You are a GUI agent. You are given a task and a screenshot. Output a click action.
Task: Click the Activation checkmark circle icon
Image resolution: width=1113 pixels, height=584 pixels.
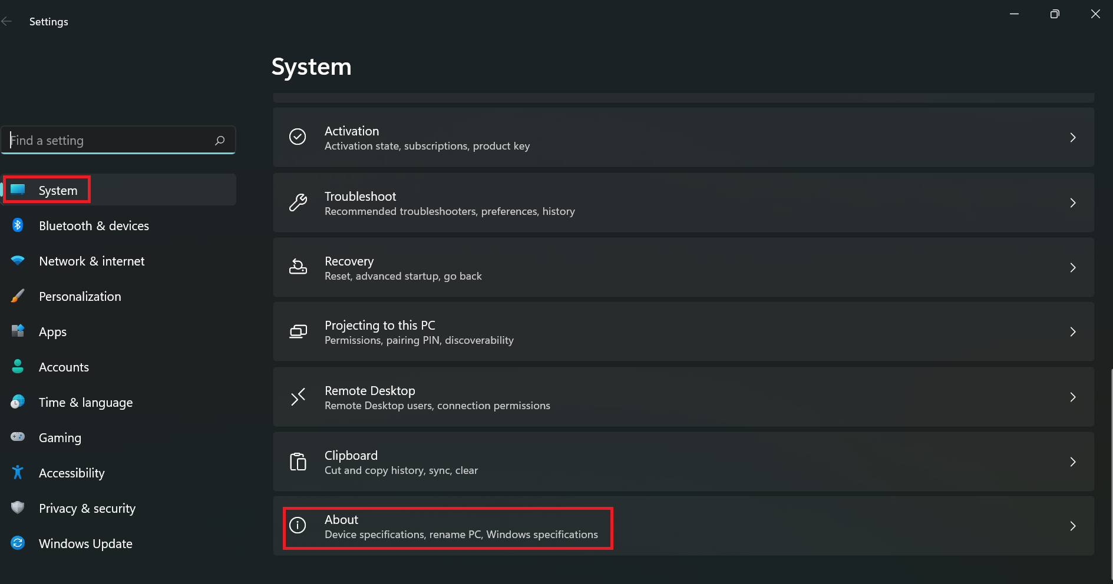point(298,137)
